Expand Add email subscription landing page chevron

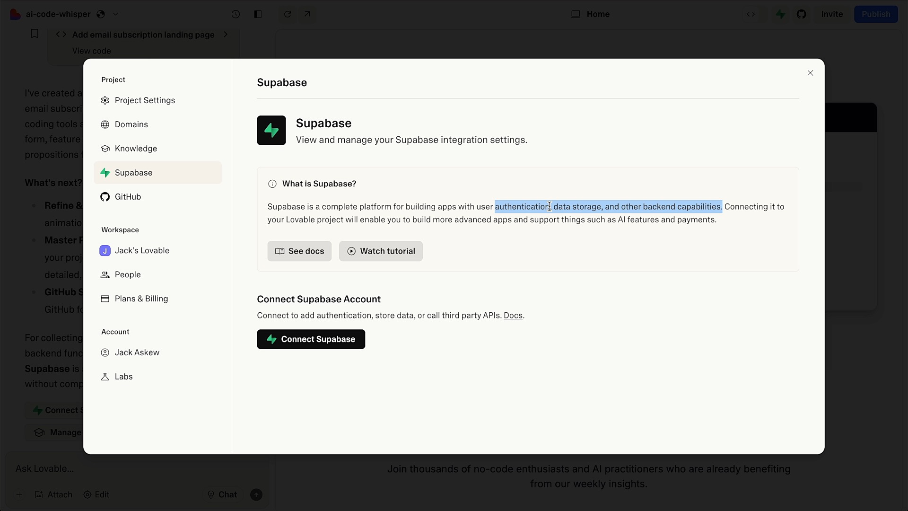point(226,35)
